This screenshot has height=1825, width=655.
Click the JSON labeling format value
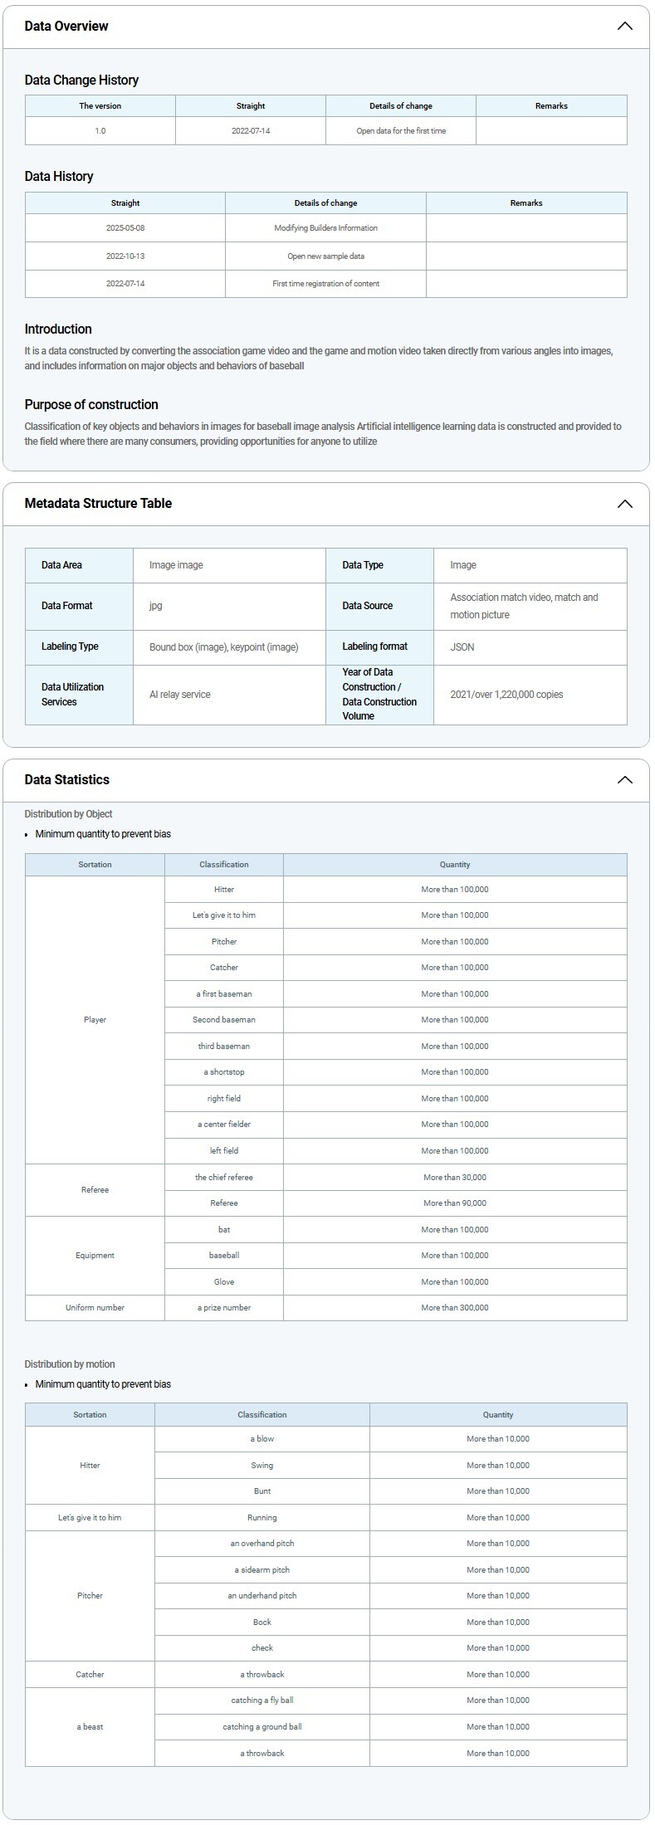(x=462, y=647)
